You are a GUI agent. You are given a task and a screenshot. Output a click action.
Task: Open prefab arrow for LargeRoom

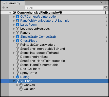click(x=107, y=25)
